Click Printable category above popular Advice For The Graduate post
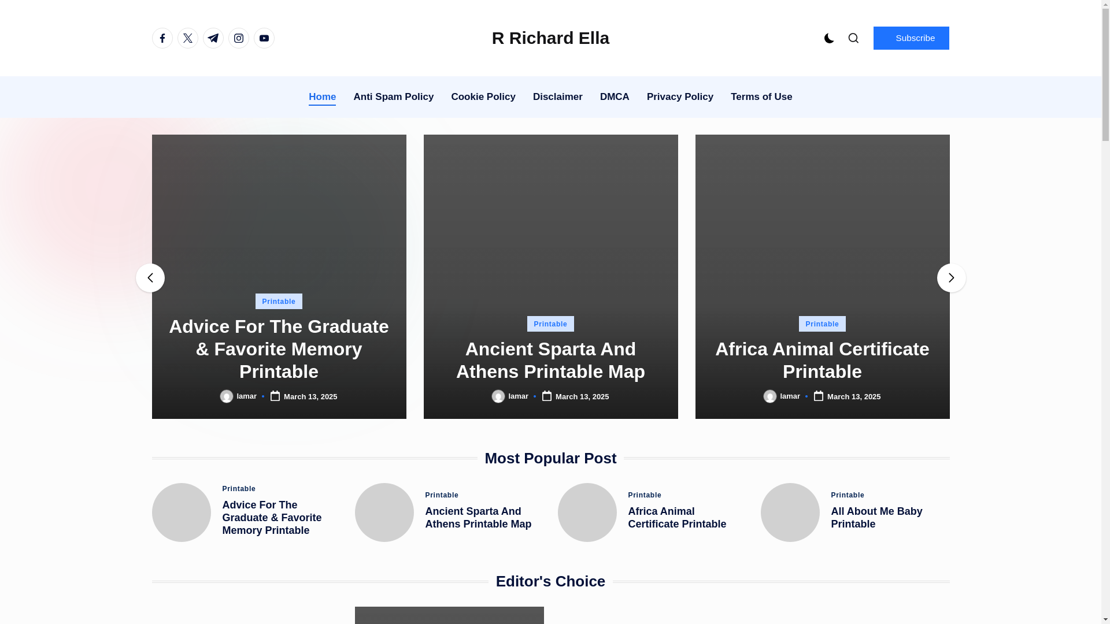 click(x=239, y=489)
